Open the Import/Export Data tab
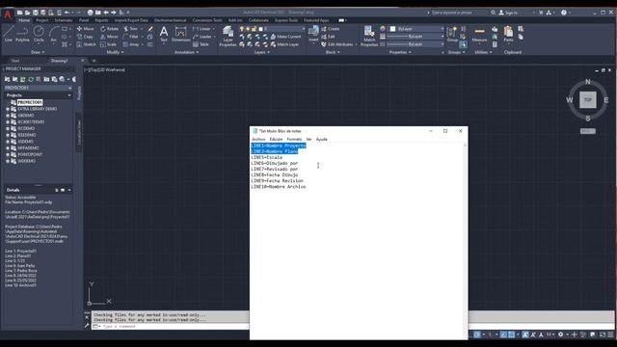The width and height of the screenshot is (617, 347). (x=131, y=20)
